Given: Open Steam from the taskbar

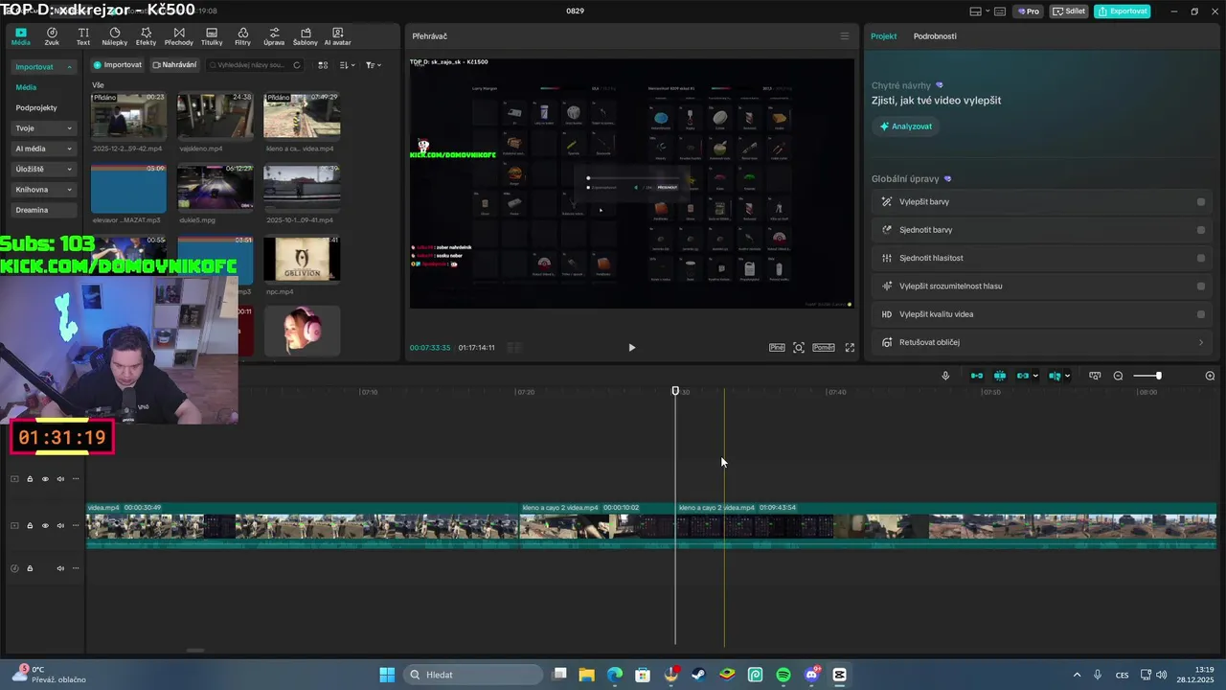Looking at the screenshot, I should tap(699, 675).
